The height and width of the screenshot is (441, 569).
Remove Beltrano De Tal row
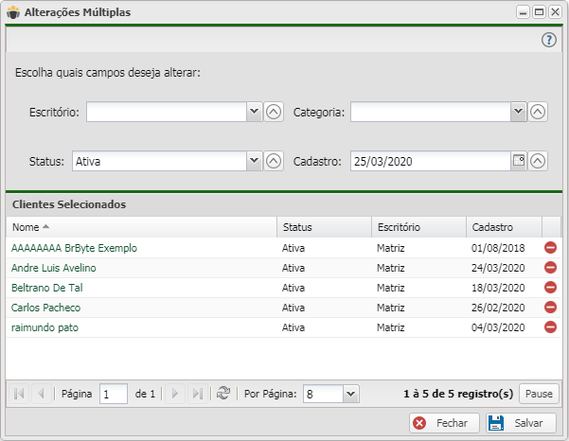[550, 288]
